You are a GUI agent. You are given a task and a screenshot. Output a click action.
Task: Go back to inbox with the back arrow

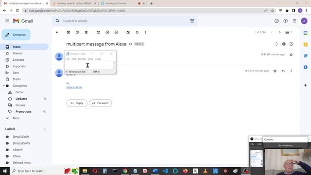point(57,33)
